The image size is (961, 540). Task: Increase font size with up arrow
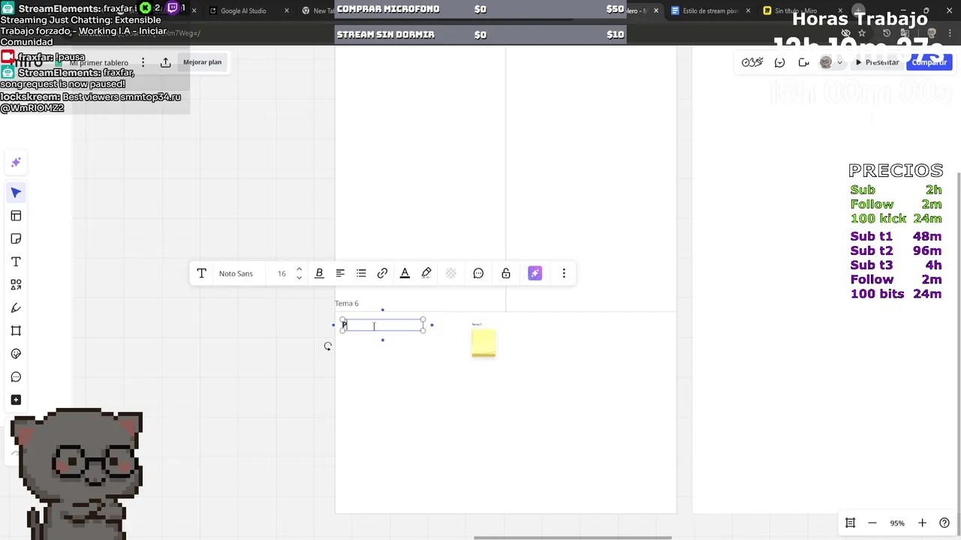[x=299, y=269]
